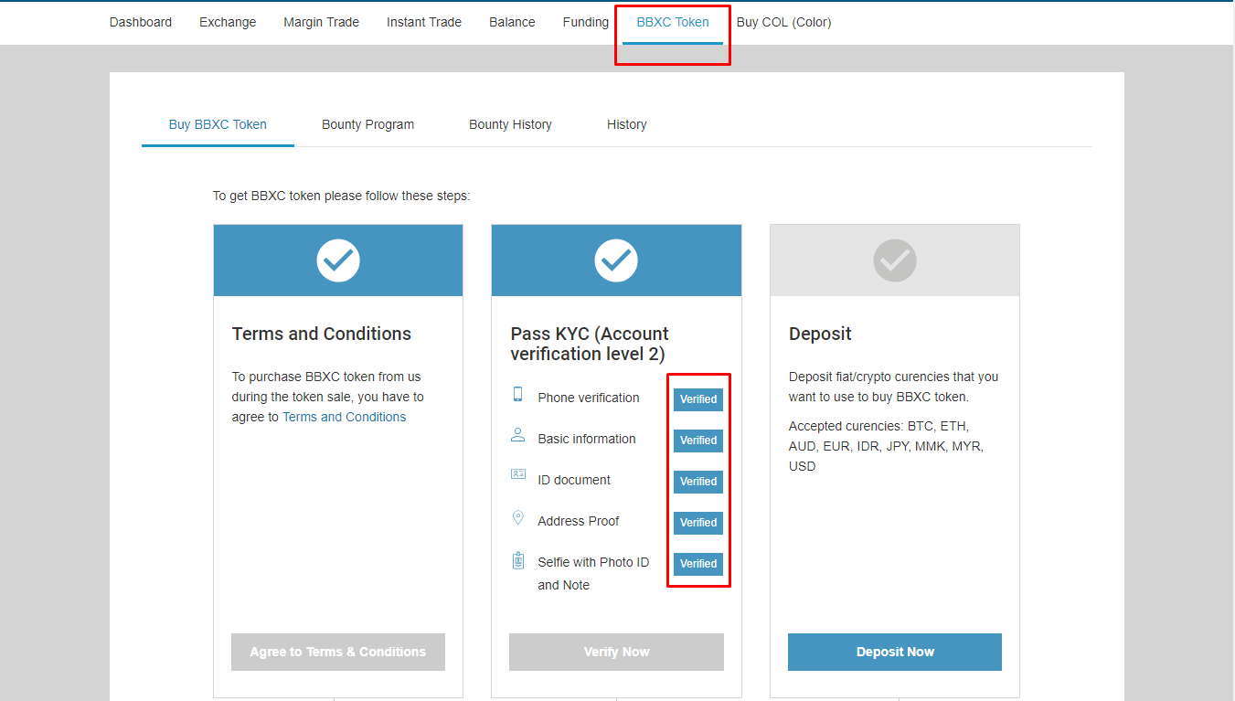Screen dimensions: 1235x701
Task: Click the Selfie with Photo ID icon
Action: click(x=517, y=560)
